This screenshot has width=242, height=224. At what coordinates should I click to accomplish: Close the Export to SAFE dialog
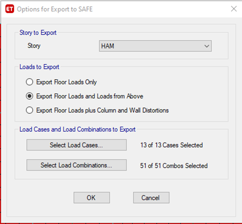click(x=234, y=9)
